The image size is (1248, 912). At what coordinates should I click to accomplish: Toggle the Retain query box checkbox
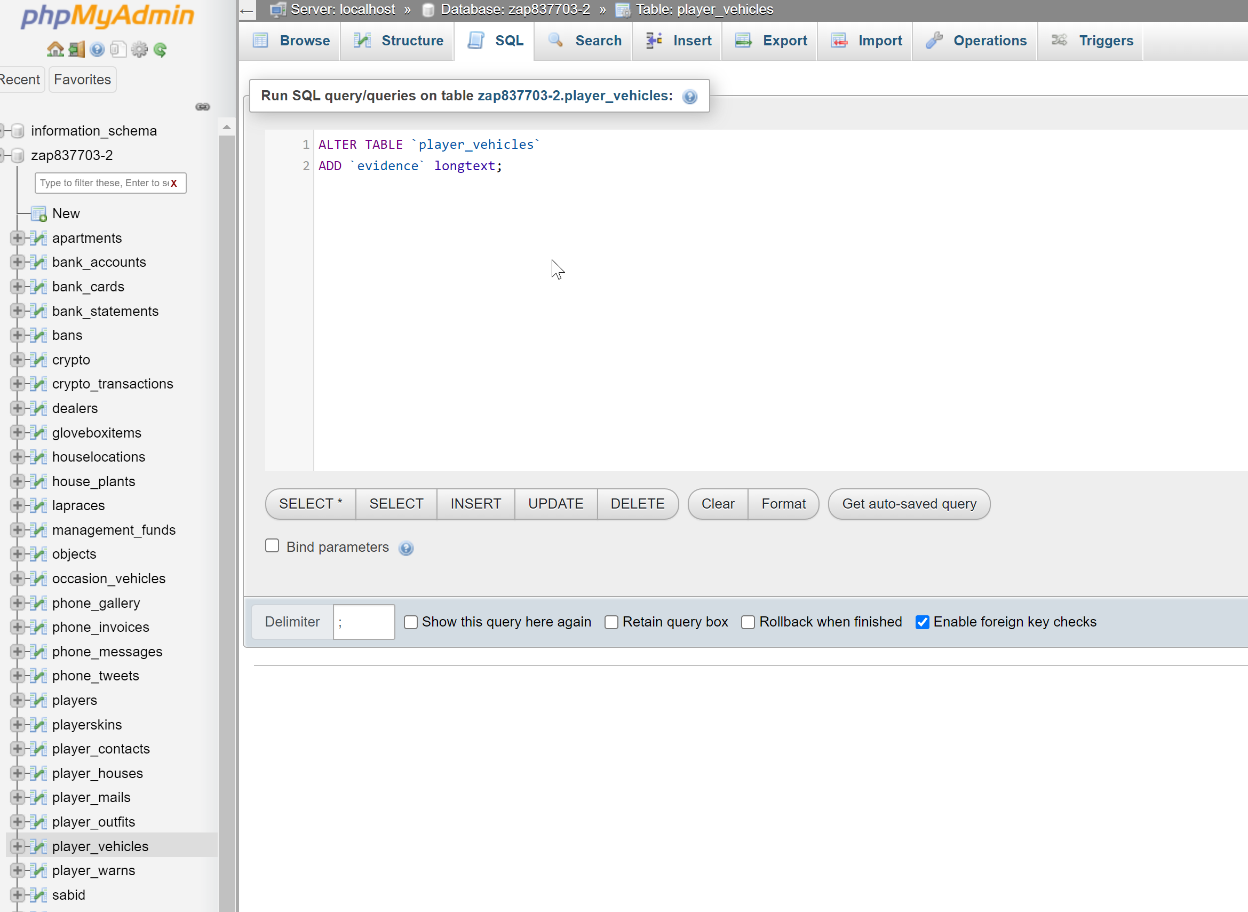click(611, 621)
